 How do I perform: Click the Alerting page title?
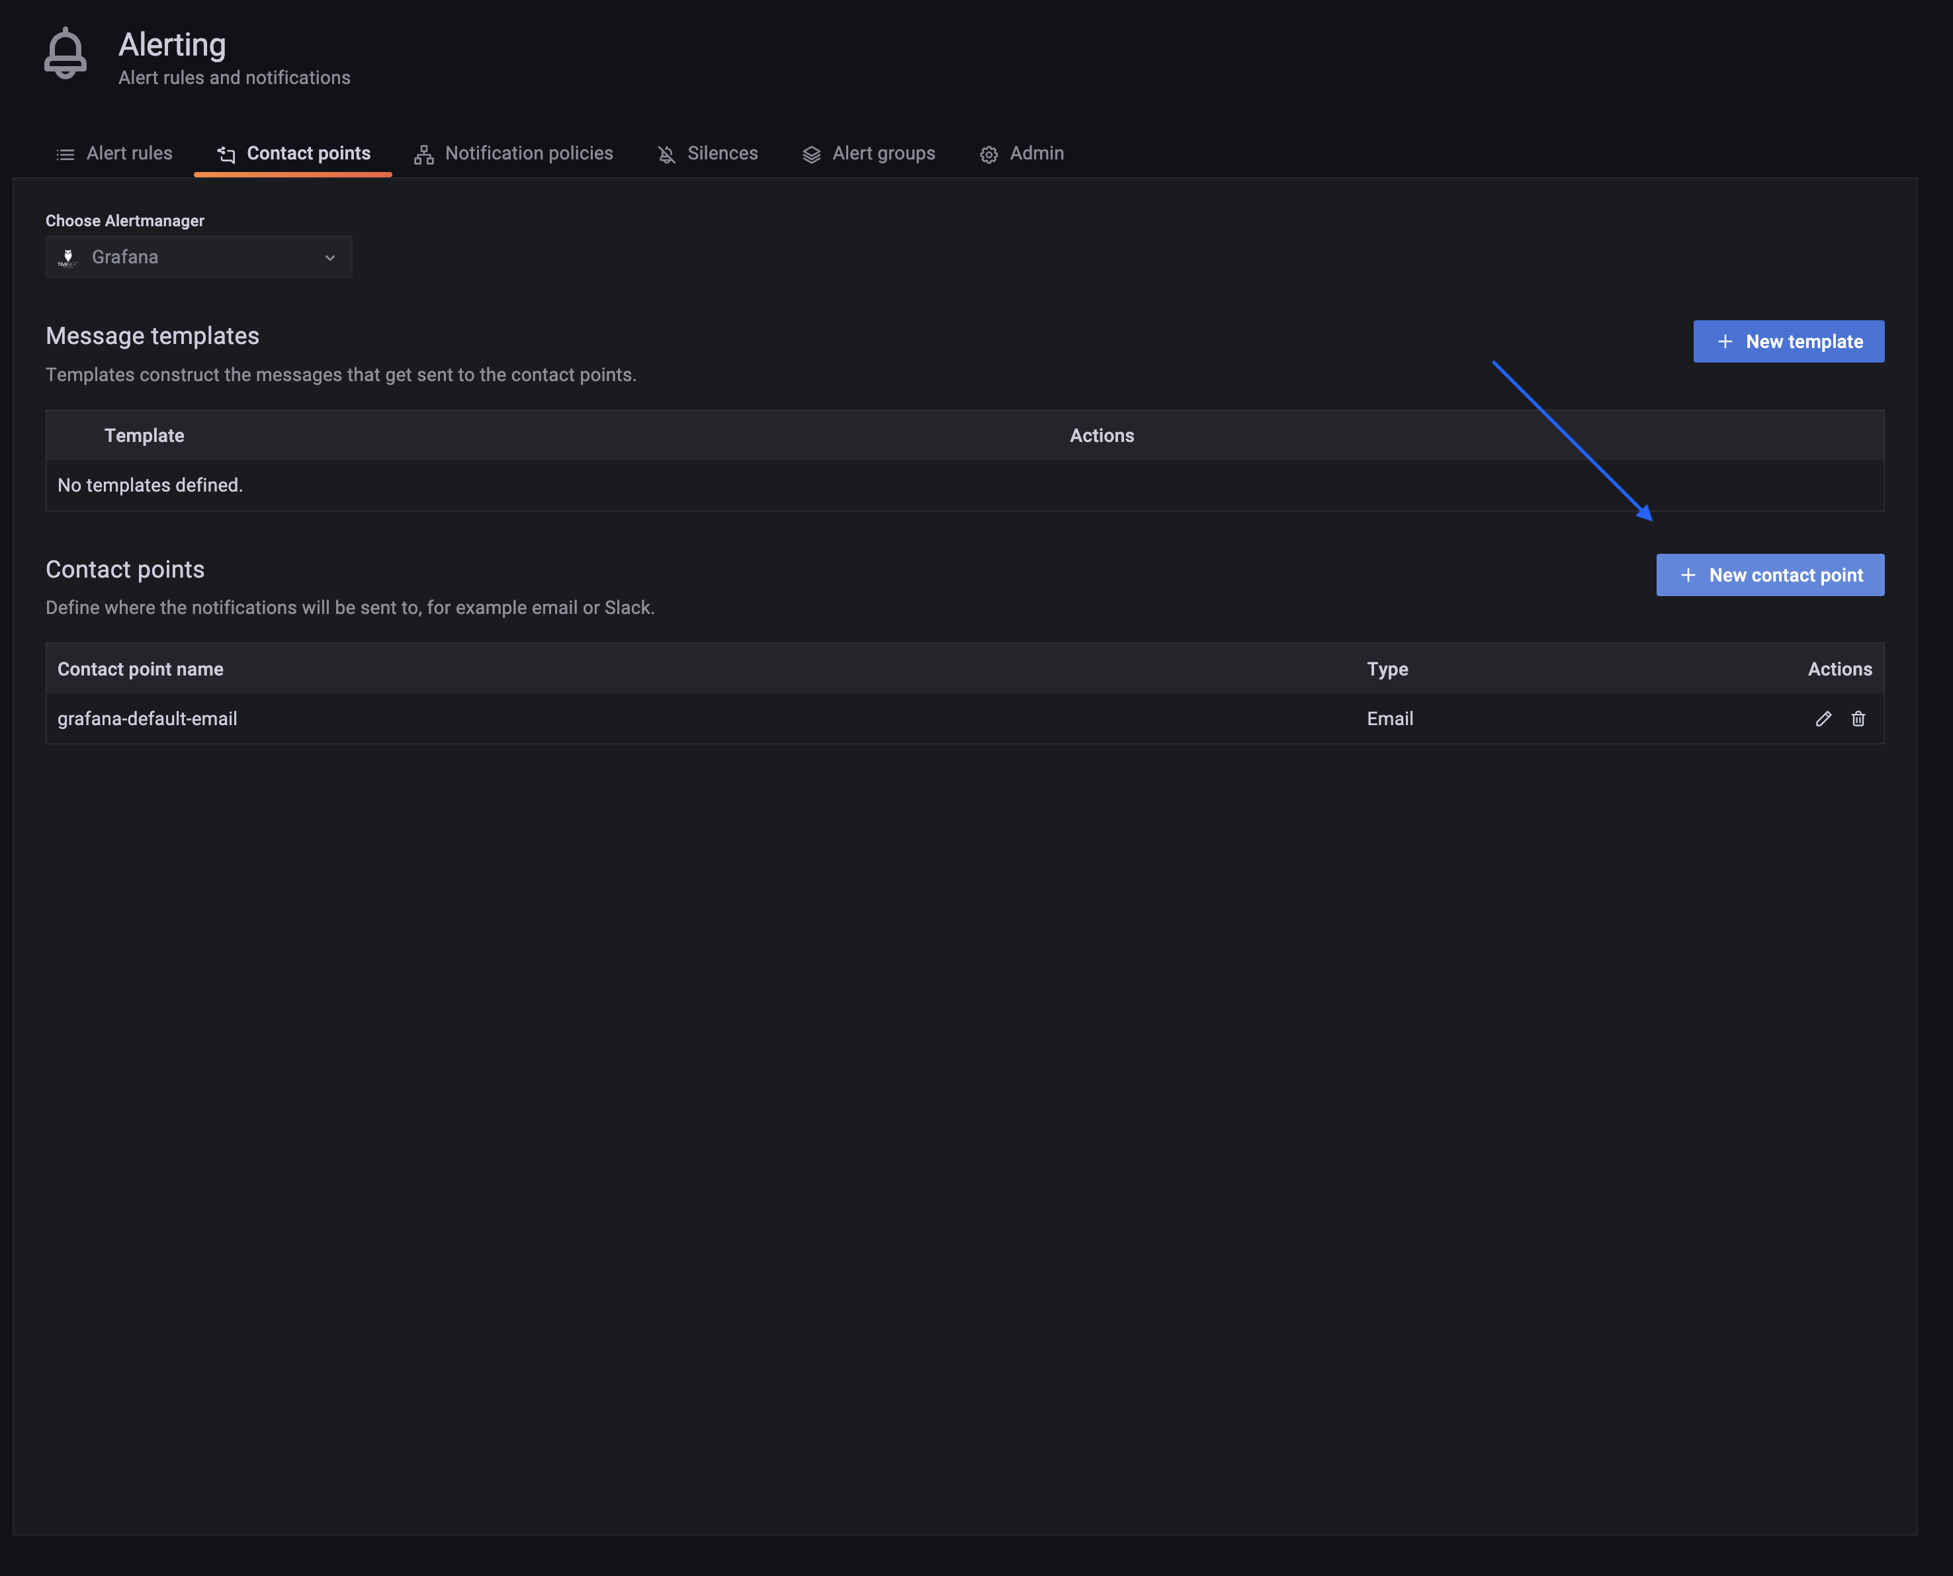[173, 44]
